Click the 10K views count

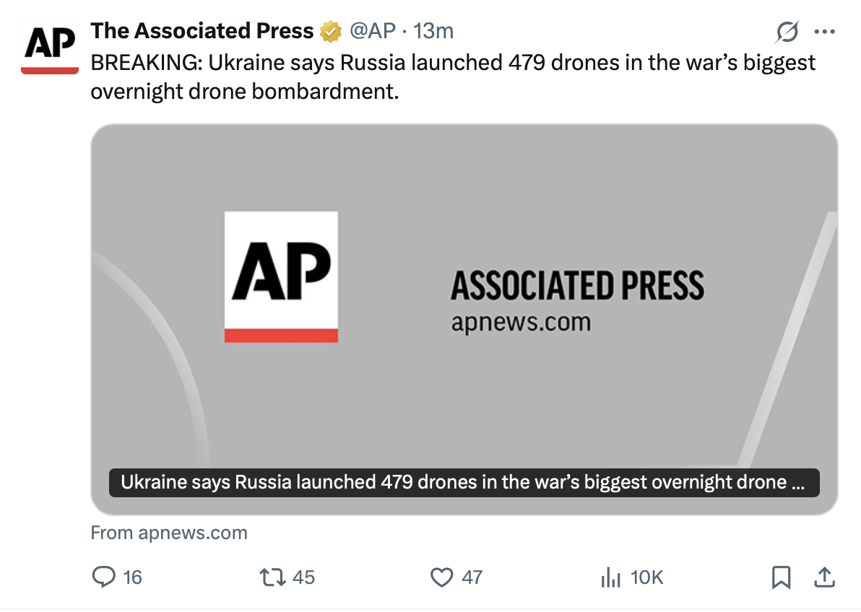coord(647,577)
